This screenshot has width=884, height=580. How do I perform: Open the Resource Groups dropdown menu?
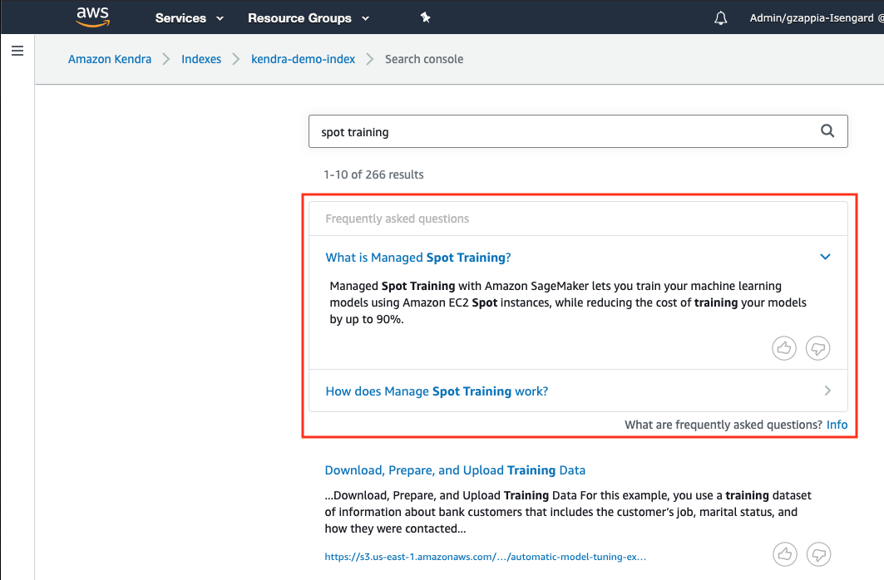[x=309, y=18]
